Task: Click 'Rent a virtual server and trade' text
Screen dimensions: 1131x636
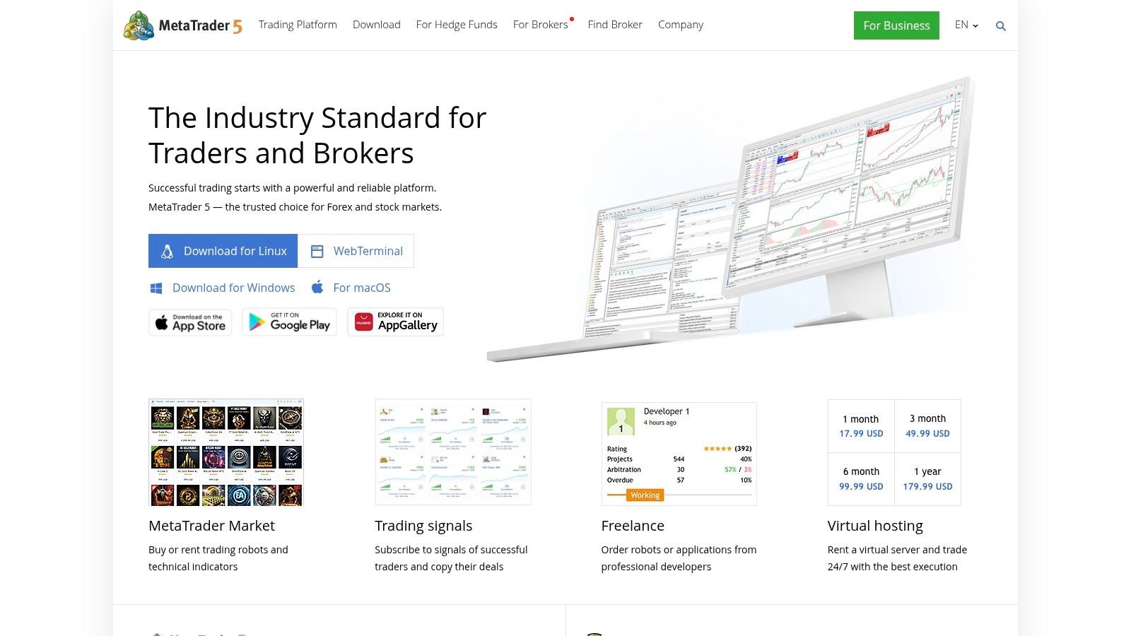Action: pyautogui.click(x=897, y=550)
